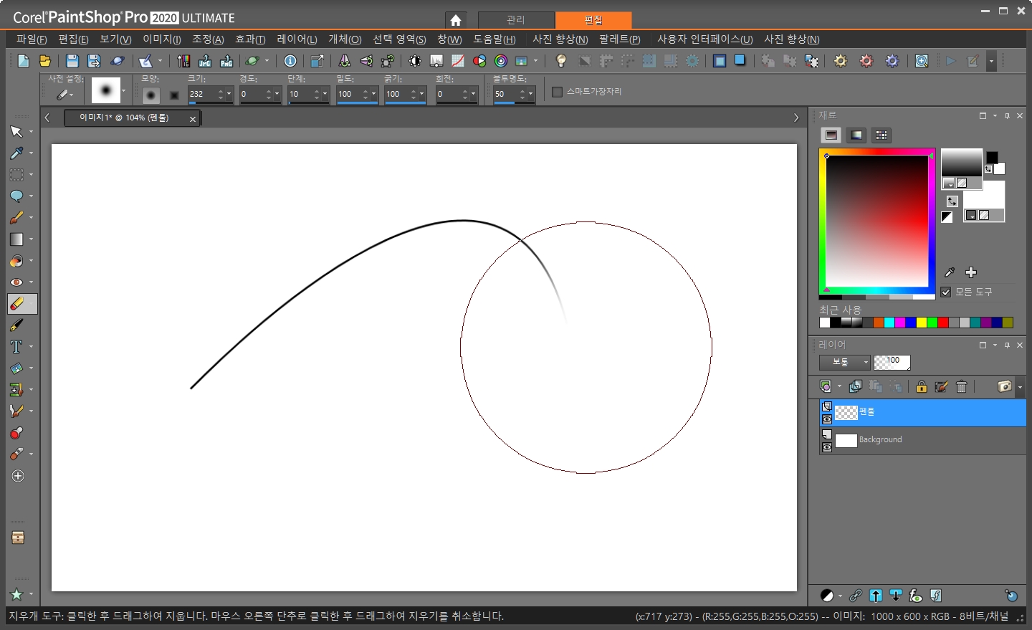The image size is (1032, 630).
Task: Create a new image with the New icon
Action: point(24,61)
